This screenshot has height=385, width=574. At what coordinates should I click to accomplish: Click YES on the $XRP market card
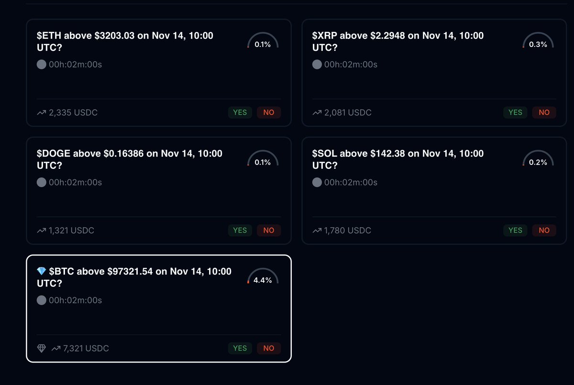[x=515, y=112]
